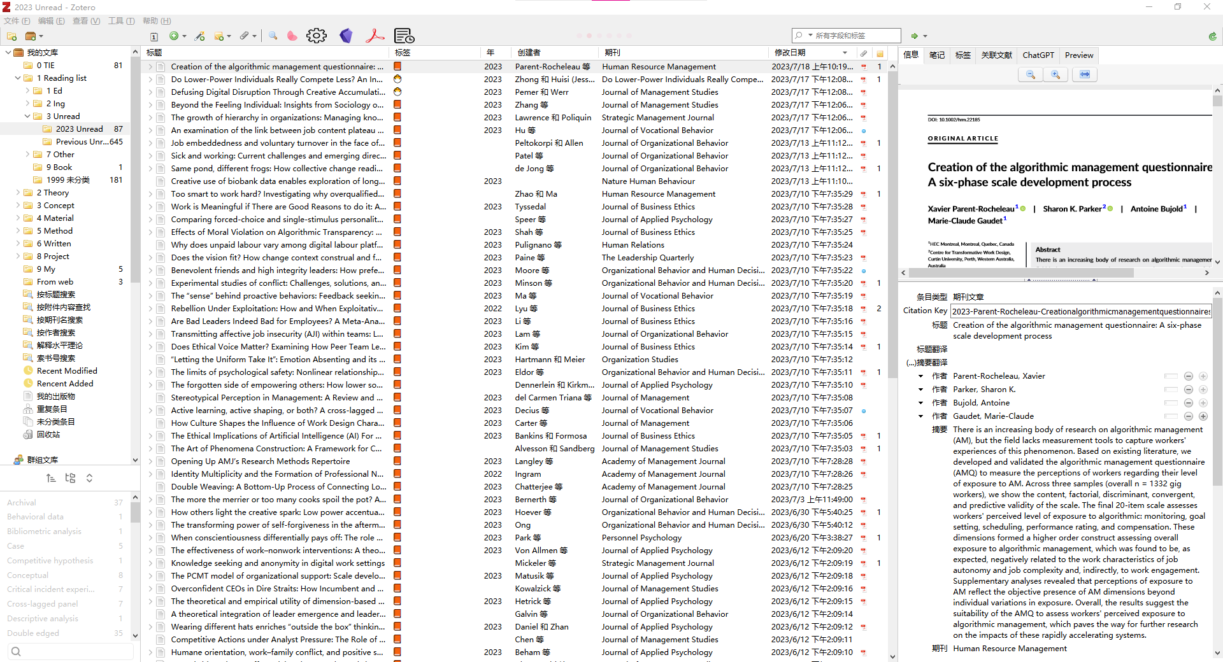1223x662 pixels.
Task: Click the purple Obsidian gem icon
Action: click(x=346, y=36)
